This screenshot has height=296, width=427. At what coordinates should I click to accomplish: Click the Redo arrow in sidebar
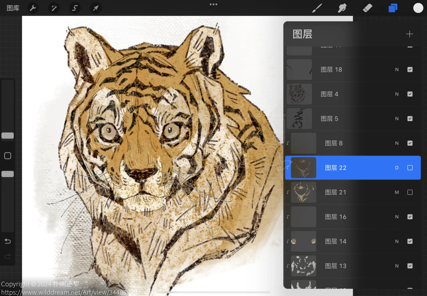pyautogui.click(x=8, y=257)
